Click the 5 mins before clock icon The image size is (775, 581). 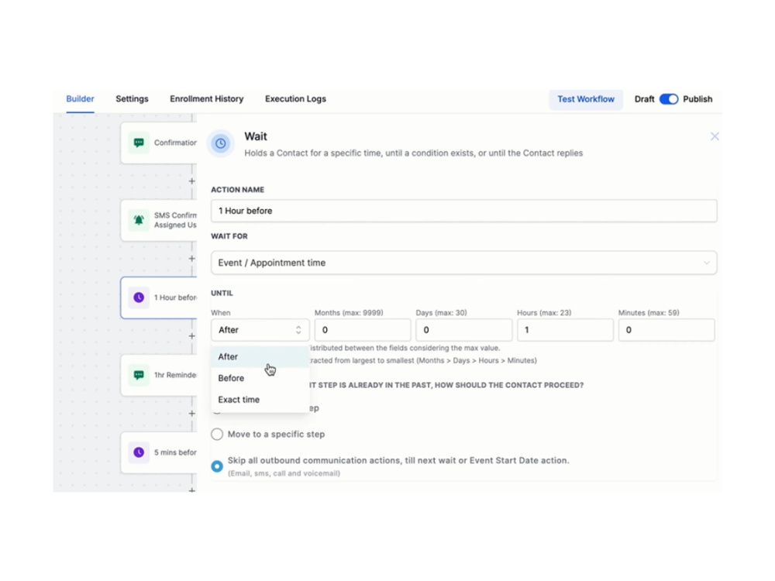[139, 452]
